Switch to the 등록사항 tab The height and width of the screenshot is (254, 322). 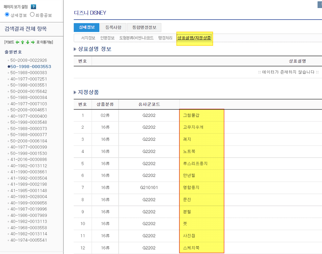click(x=113, y=27)
